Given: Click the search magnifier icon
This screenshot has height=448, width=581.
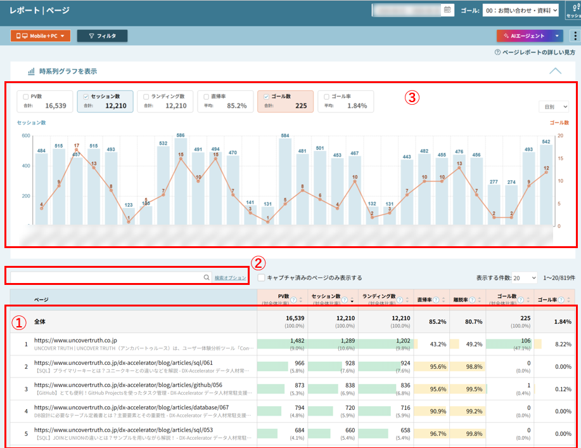Looking at the screenshot, I should coord(207,277).
